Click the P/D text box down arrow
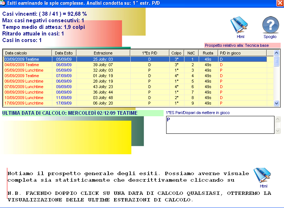The width and height of the screenshot is (284, 208). tap(277, 131)
